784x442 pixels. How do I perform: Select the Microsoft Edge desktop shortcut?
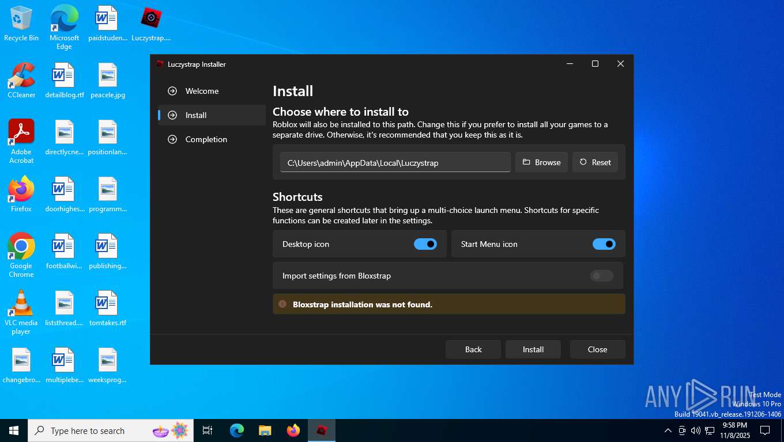pos(64,27)
